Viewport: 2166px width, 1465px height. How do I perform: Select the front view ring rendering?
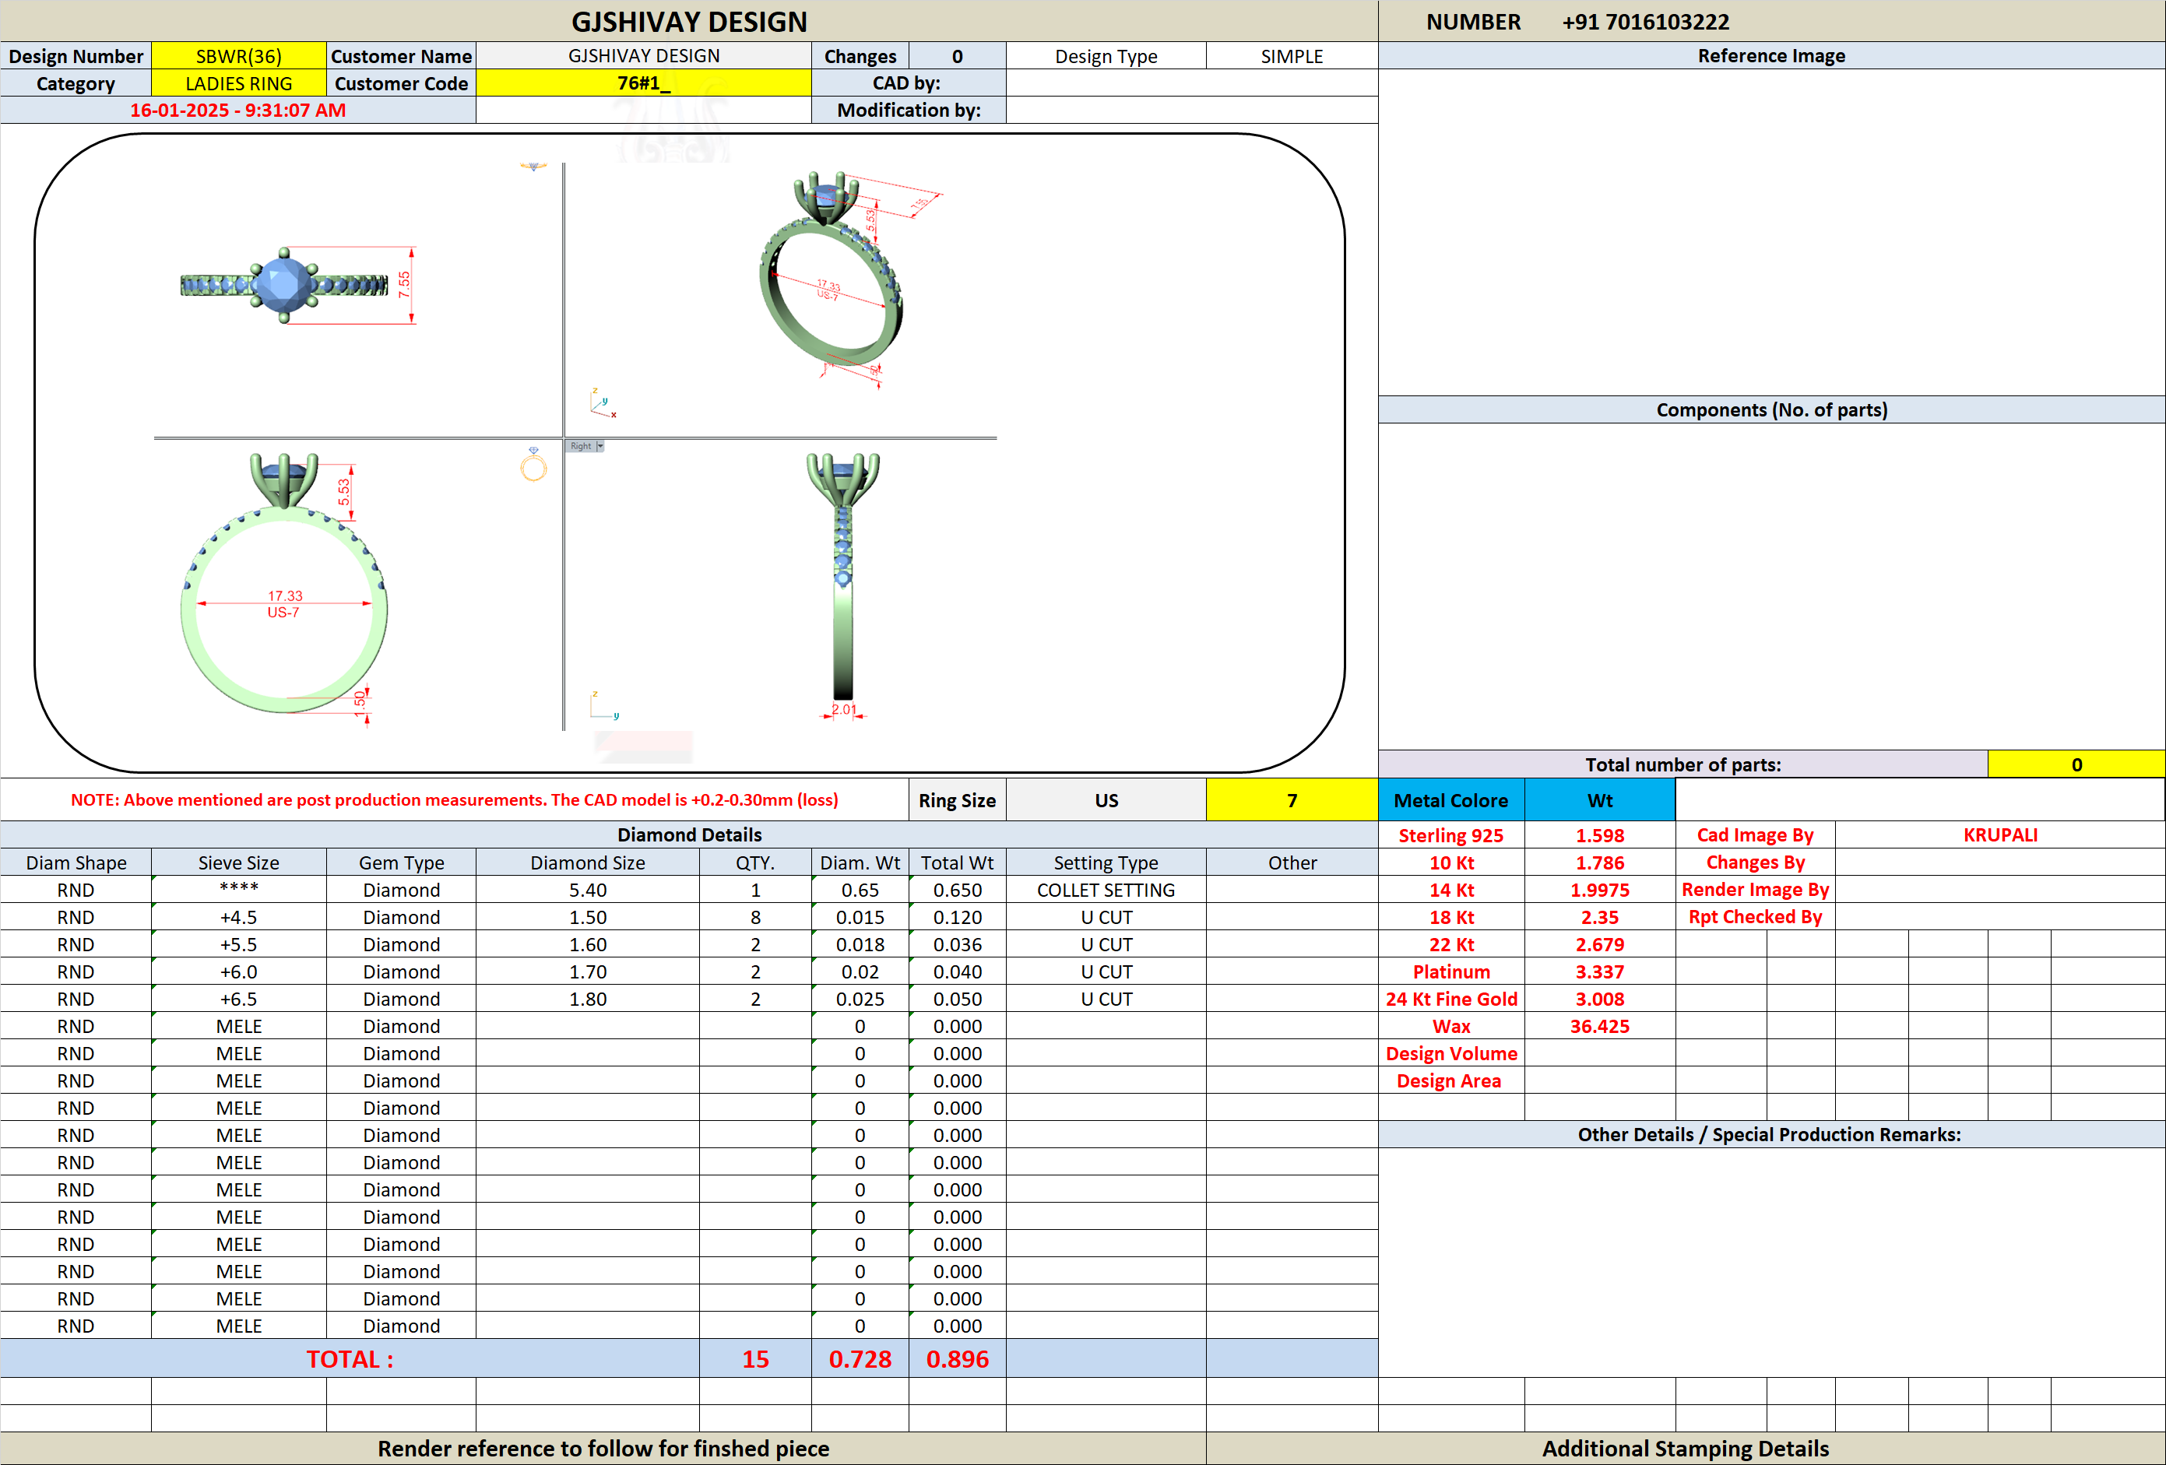[284, 583]
